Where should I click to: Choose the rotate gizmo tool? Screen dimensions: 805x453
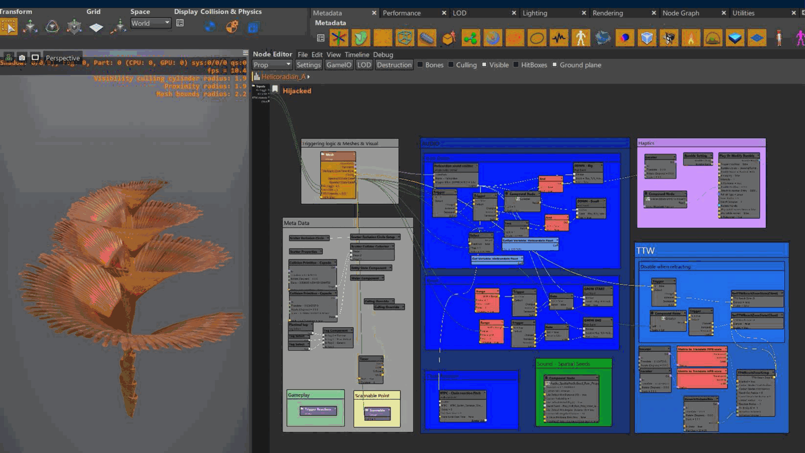[52, 26]
